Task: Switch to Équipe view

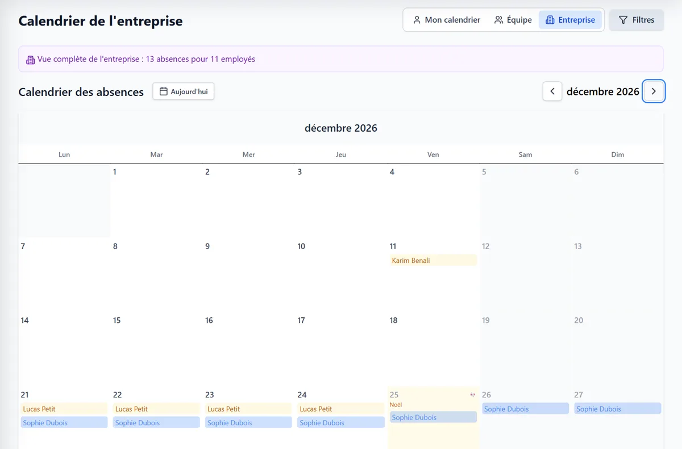Action: point(513,20)
